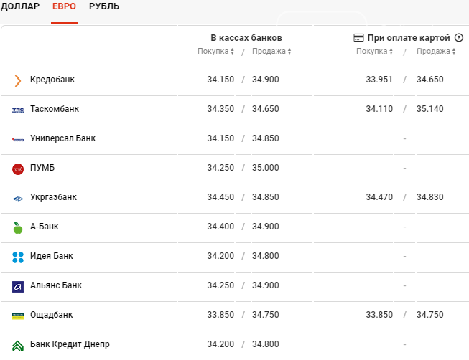Sort by cash desk Продажа column
Image resolution: width=469 pixels, height=360 pixels.
(271, 52)
